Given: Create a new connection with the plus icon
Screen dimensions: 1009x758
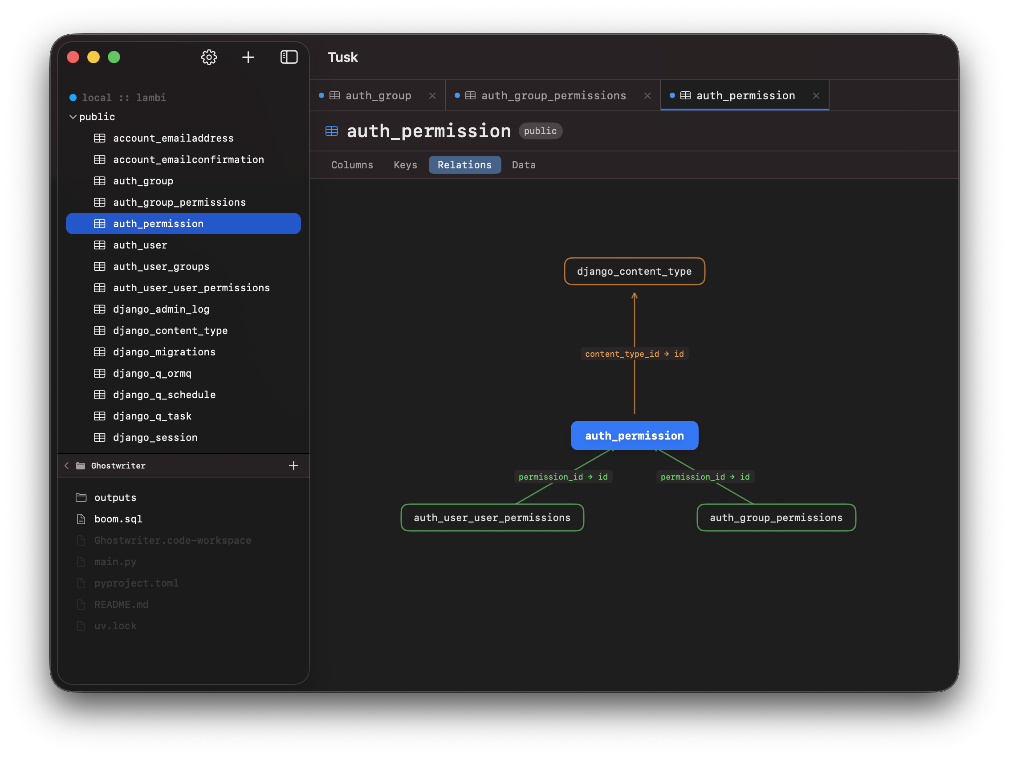Looking at the screenshot, I should point(248,57).
